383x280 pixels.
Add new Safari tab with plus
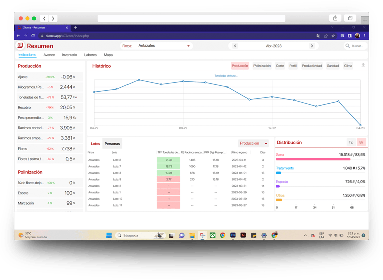click(365, 20)
